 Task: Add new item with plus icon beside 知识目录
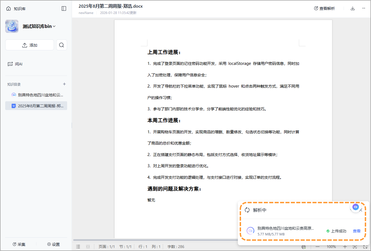click(64, 84)
